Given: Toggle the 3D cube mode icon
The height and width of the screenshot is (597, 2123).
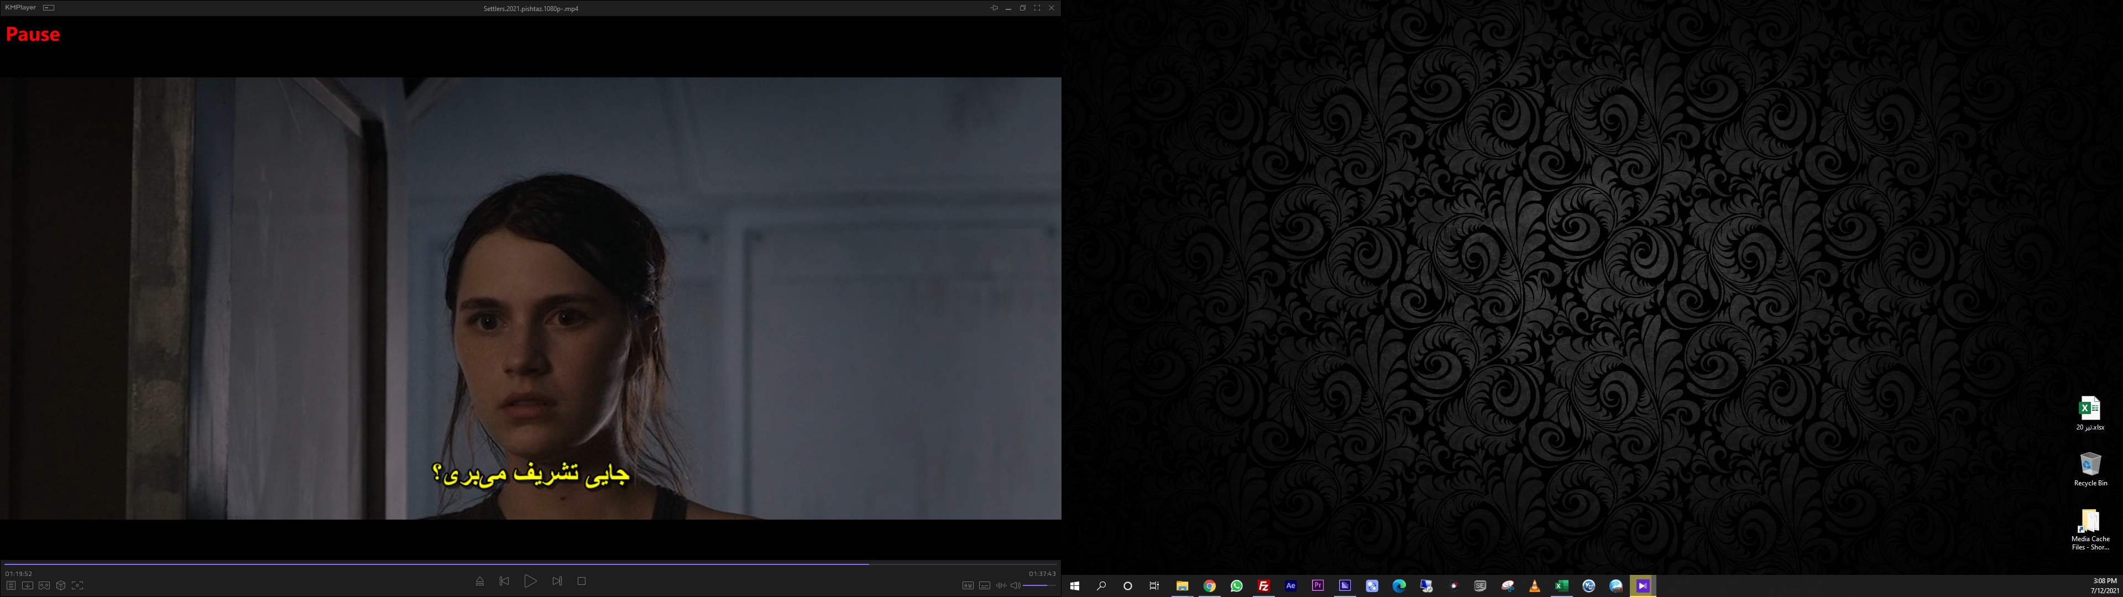Looking at the screenshot, I should [61, 585].
